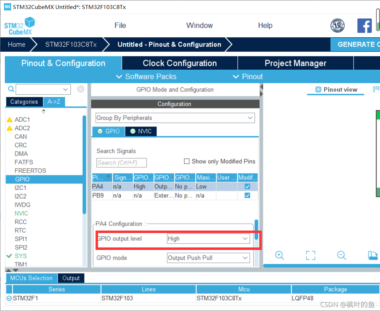Click the pinout view horizontal scrollbar

(321, 266)
